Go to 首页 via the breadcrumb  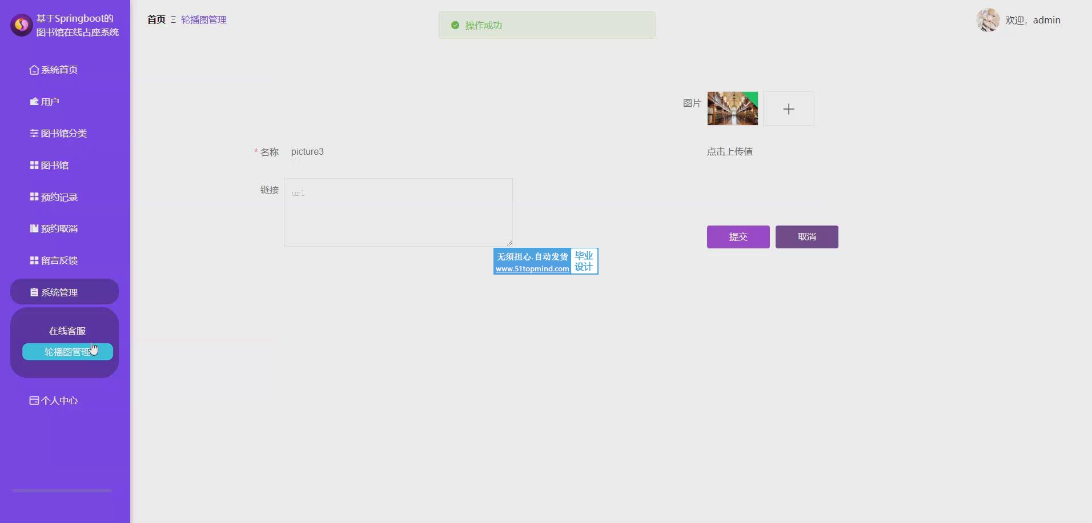pyautogui.click(x=156, y=19)
